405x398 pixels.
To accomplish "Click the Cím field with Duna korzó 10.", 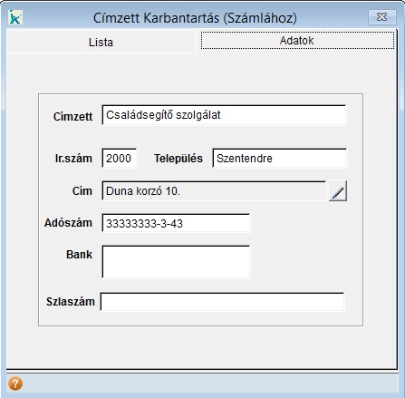I will (214, 191).
